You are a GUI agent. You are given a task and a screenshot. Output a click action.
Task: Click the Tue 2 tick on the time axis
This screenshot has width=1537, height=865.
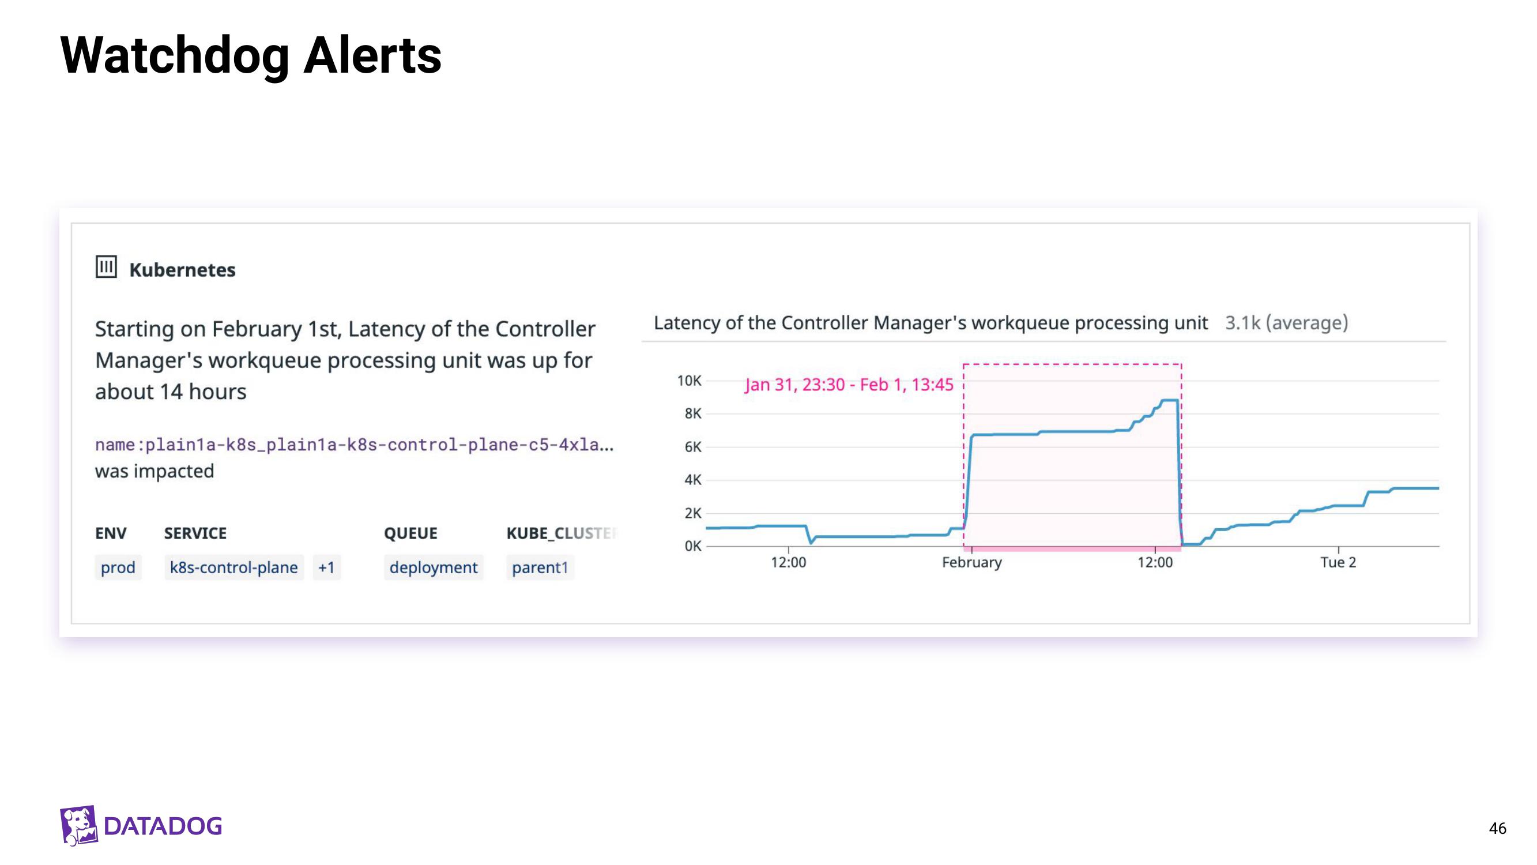pos(1338,562)
